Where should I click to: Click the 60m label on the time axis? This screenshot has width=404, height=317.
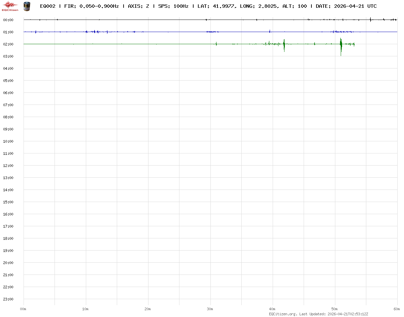pos(397,309)
